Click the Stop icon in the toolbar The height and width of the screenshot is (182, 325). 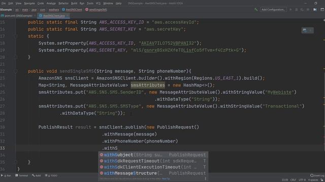(308, 10)
